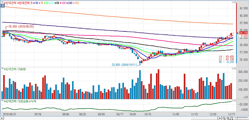249x120 pixels.
Task: Select the black 60-day average legend
Action: click(x=56, y=3)
